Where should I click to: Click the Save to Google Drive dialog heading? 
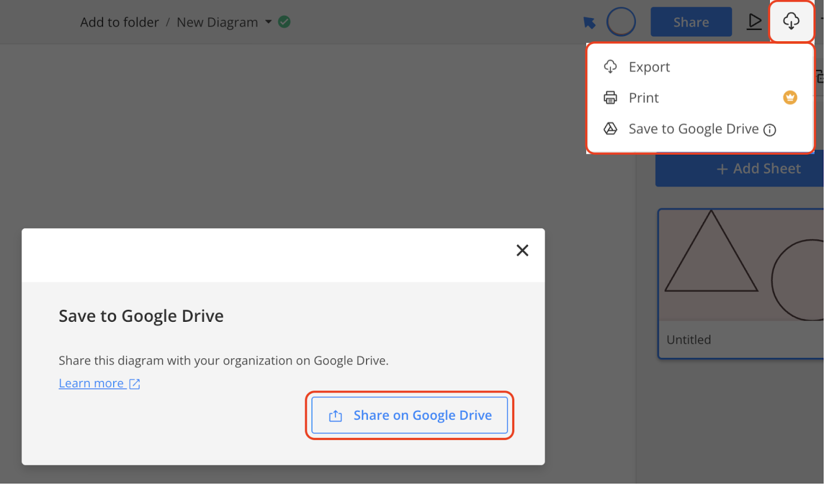pos(141,316)
